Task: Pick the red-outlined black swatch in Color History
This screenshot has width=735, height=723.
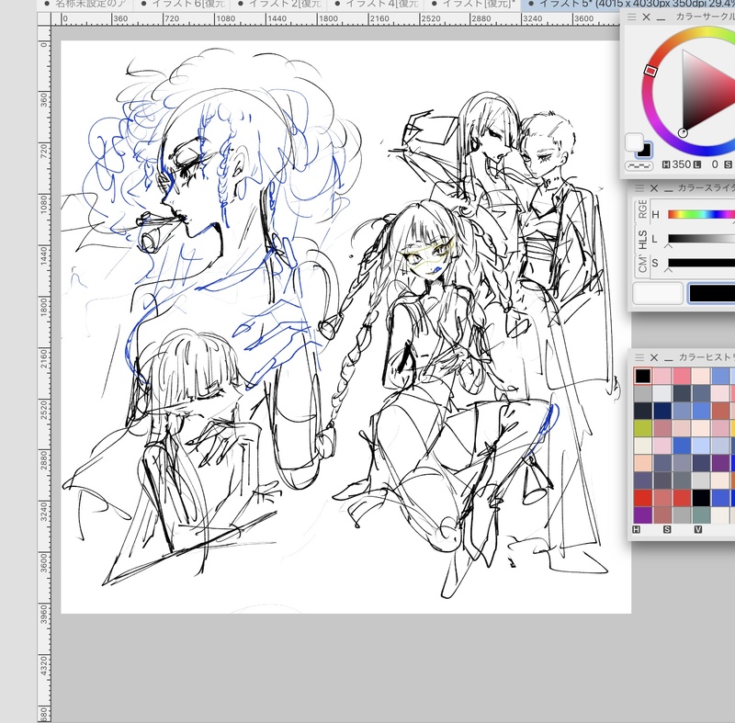Action: tap(642, 376)
